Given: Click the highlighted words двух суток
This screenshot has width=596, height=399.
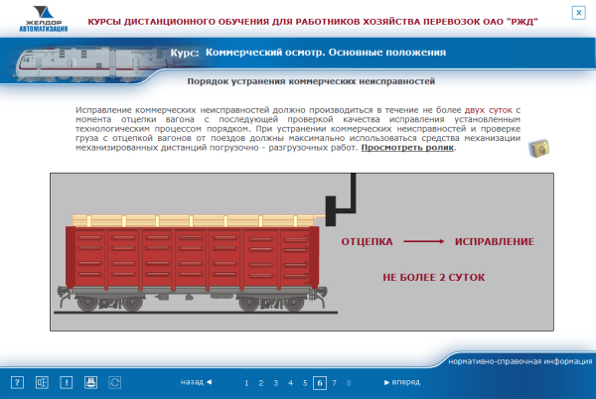Looking at the screenshot, I should [489, 110].
